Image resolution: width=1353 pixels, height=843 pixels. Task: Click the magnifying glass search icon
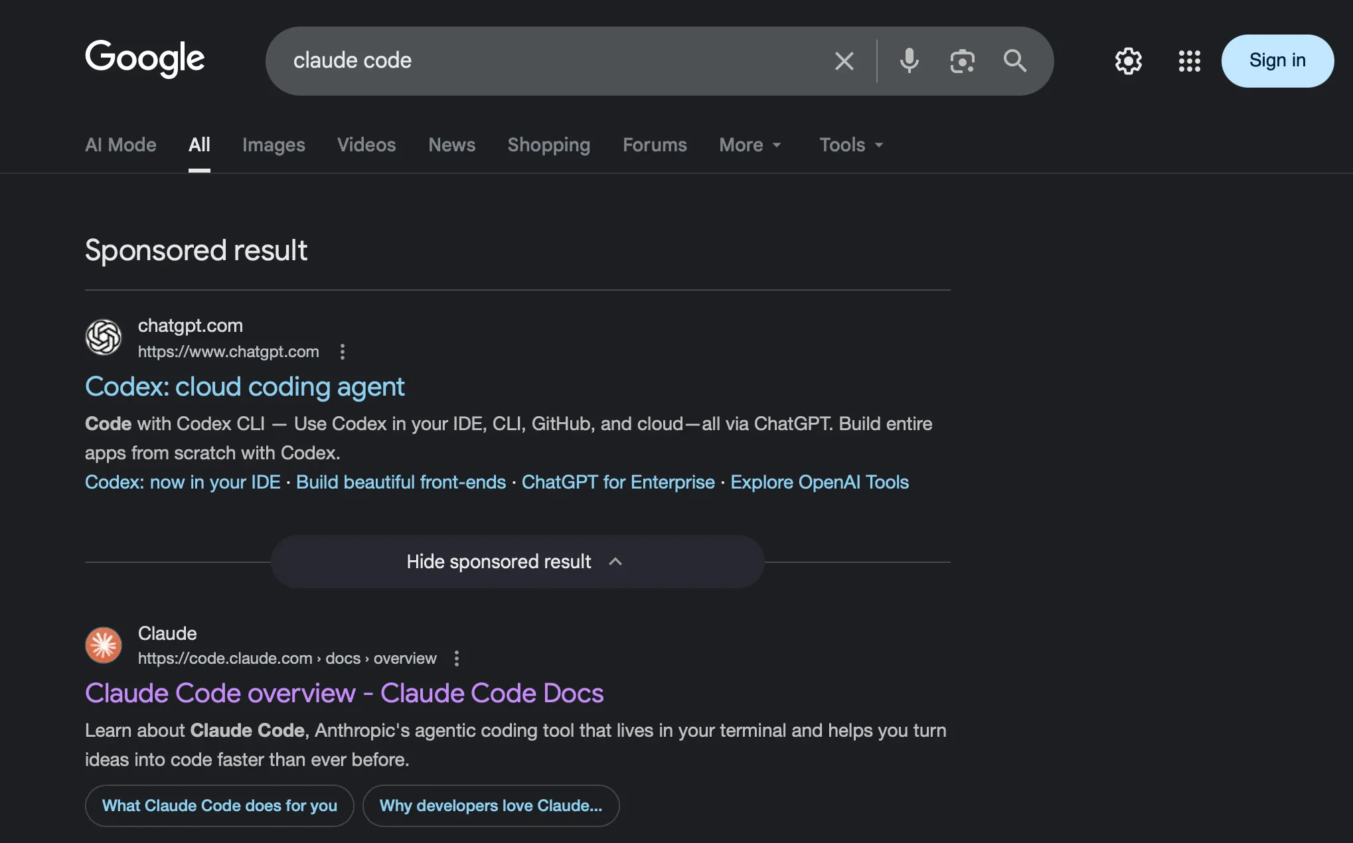tap(1015, 61)
